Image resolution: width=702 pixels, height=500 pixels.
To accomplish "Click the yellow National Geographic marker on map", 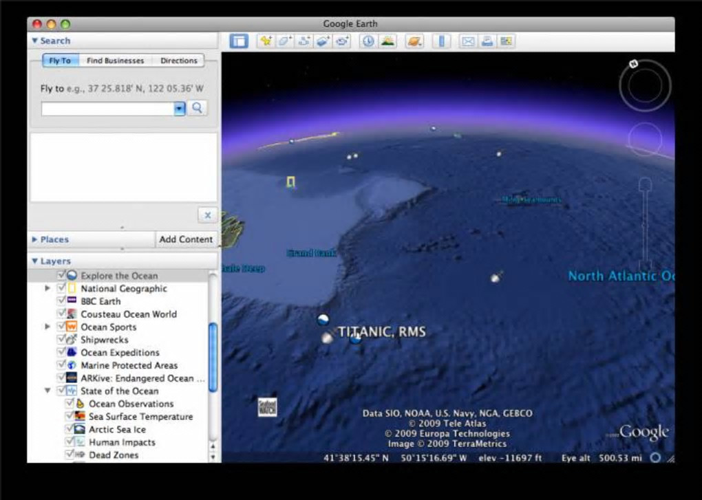I will (x=290, y=182).
